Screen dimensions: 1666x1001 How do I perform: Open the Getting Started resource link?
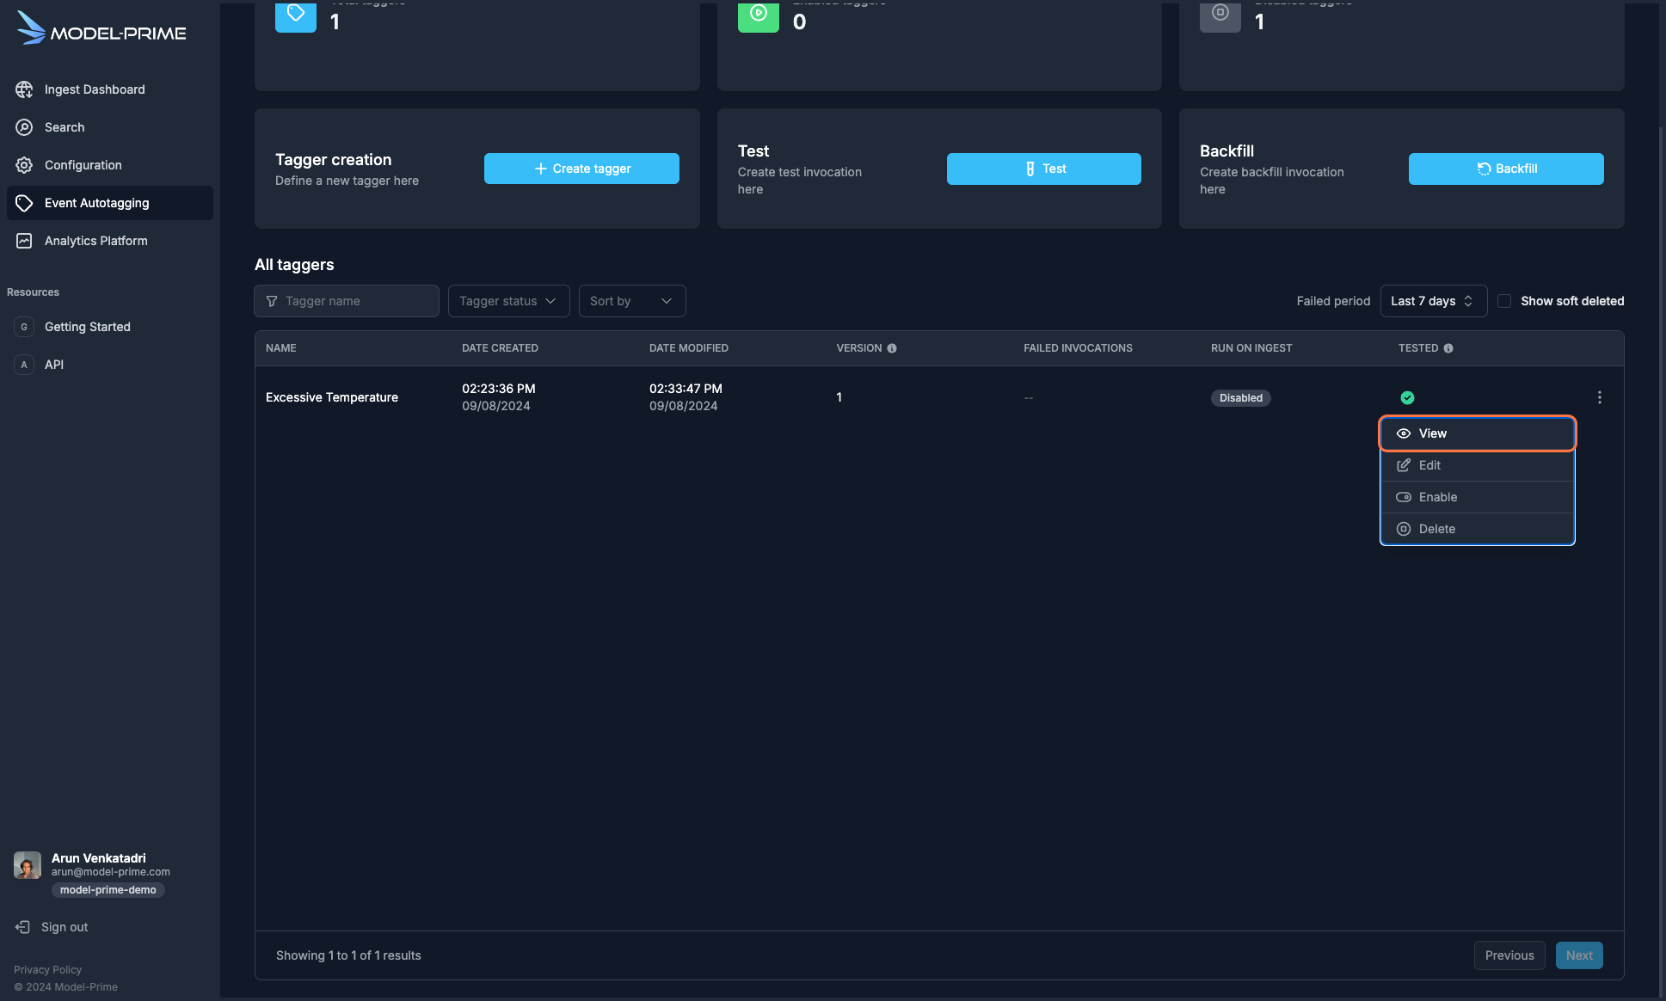[110, 327]
